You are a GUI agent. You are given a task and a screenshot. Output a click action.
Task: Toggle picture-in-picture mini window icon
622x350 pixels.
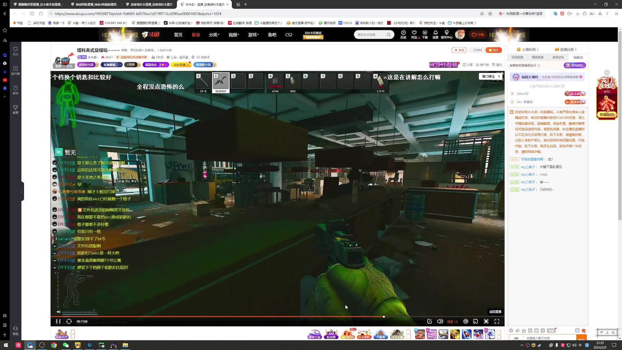pyautogui.click(x=476, y=321)
